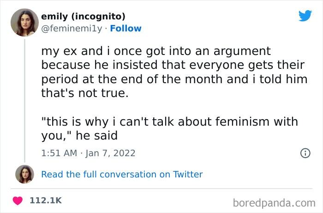
Task: Click the small avatar beside conversation link
Action: (x=24, y=174)
